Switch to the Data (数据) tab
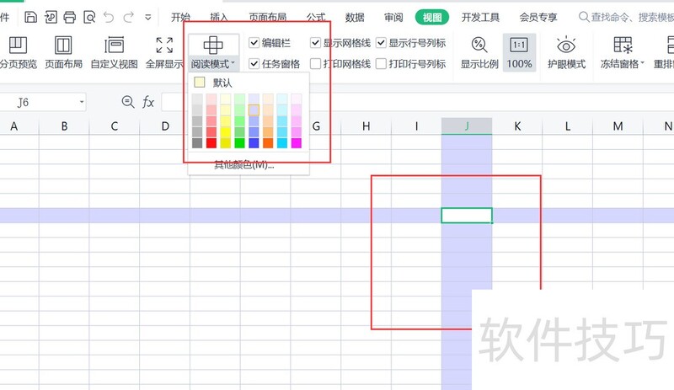This screenshot has height=390, width=674. (x=355, y=17)
